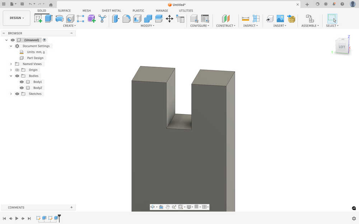Viewport: 359px width, 224px height.
Task: Select the Fillet tool icon
Action: click(x=126, y=19)
